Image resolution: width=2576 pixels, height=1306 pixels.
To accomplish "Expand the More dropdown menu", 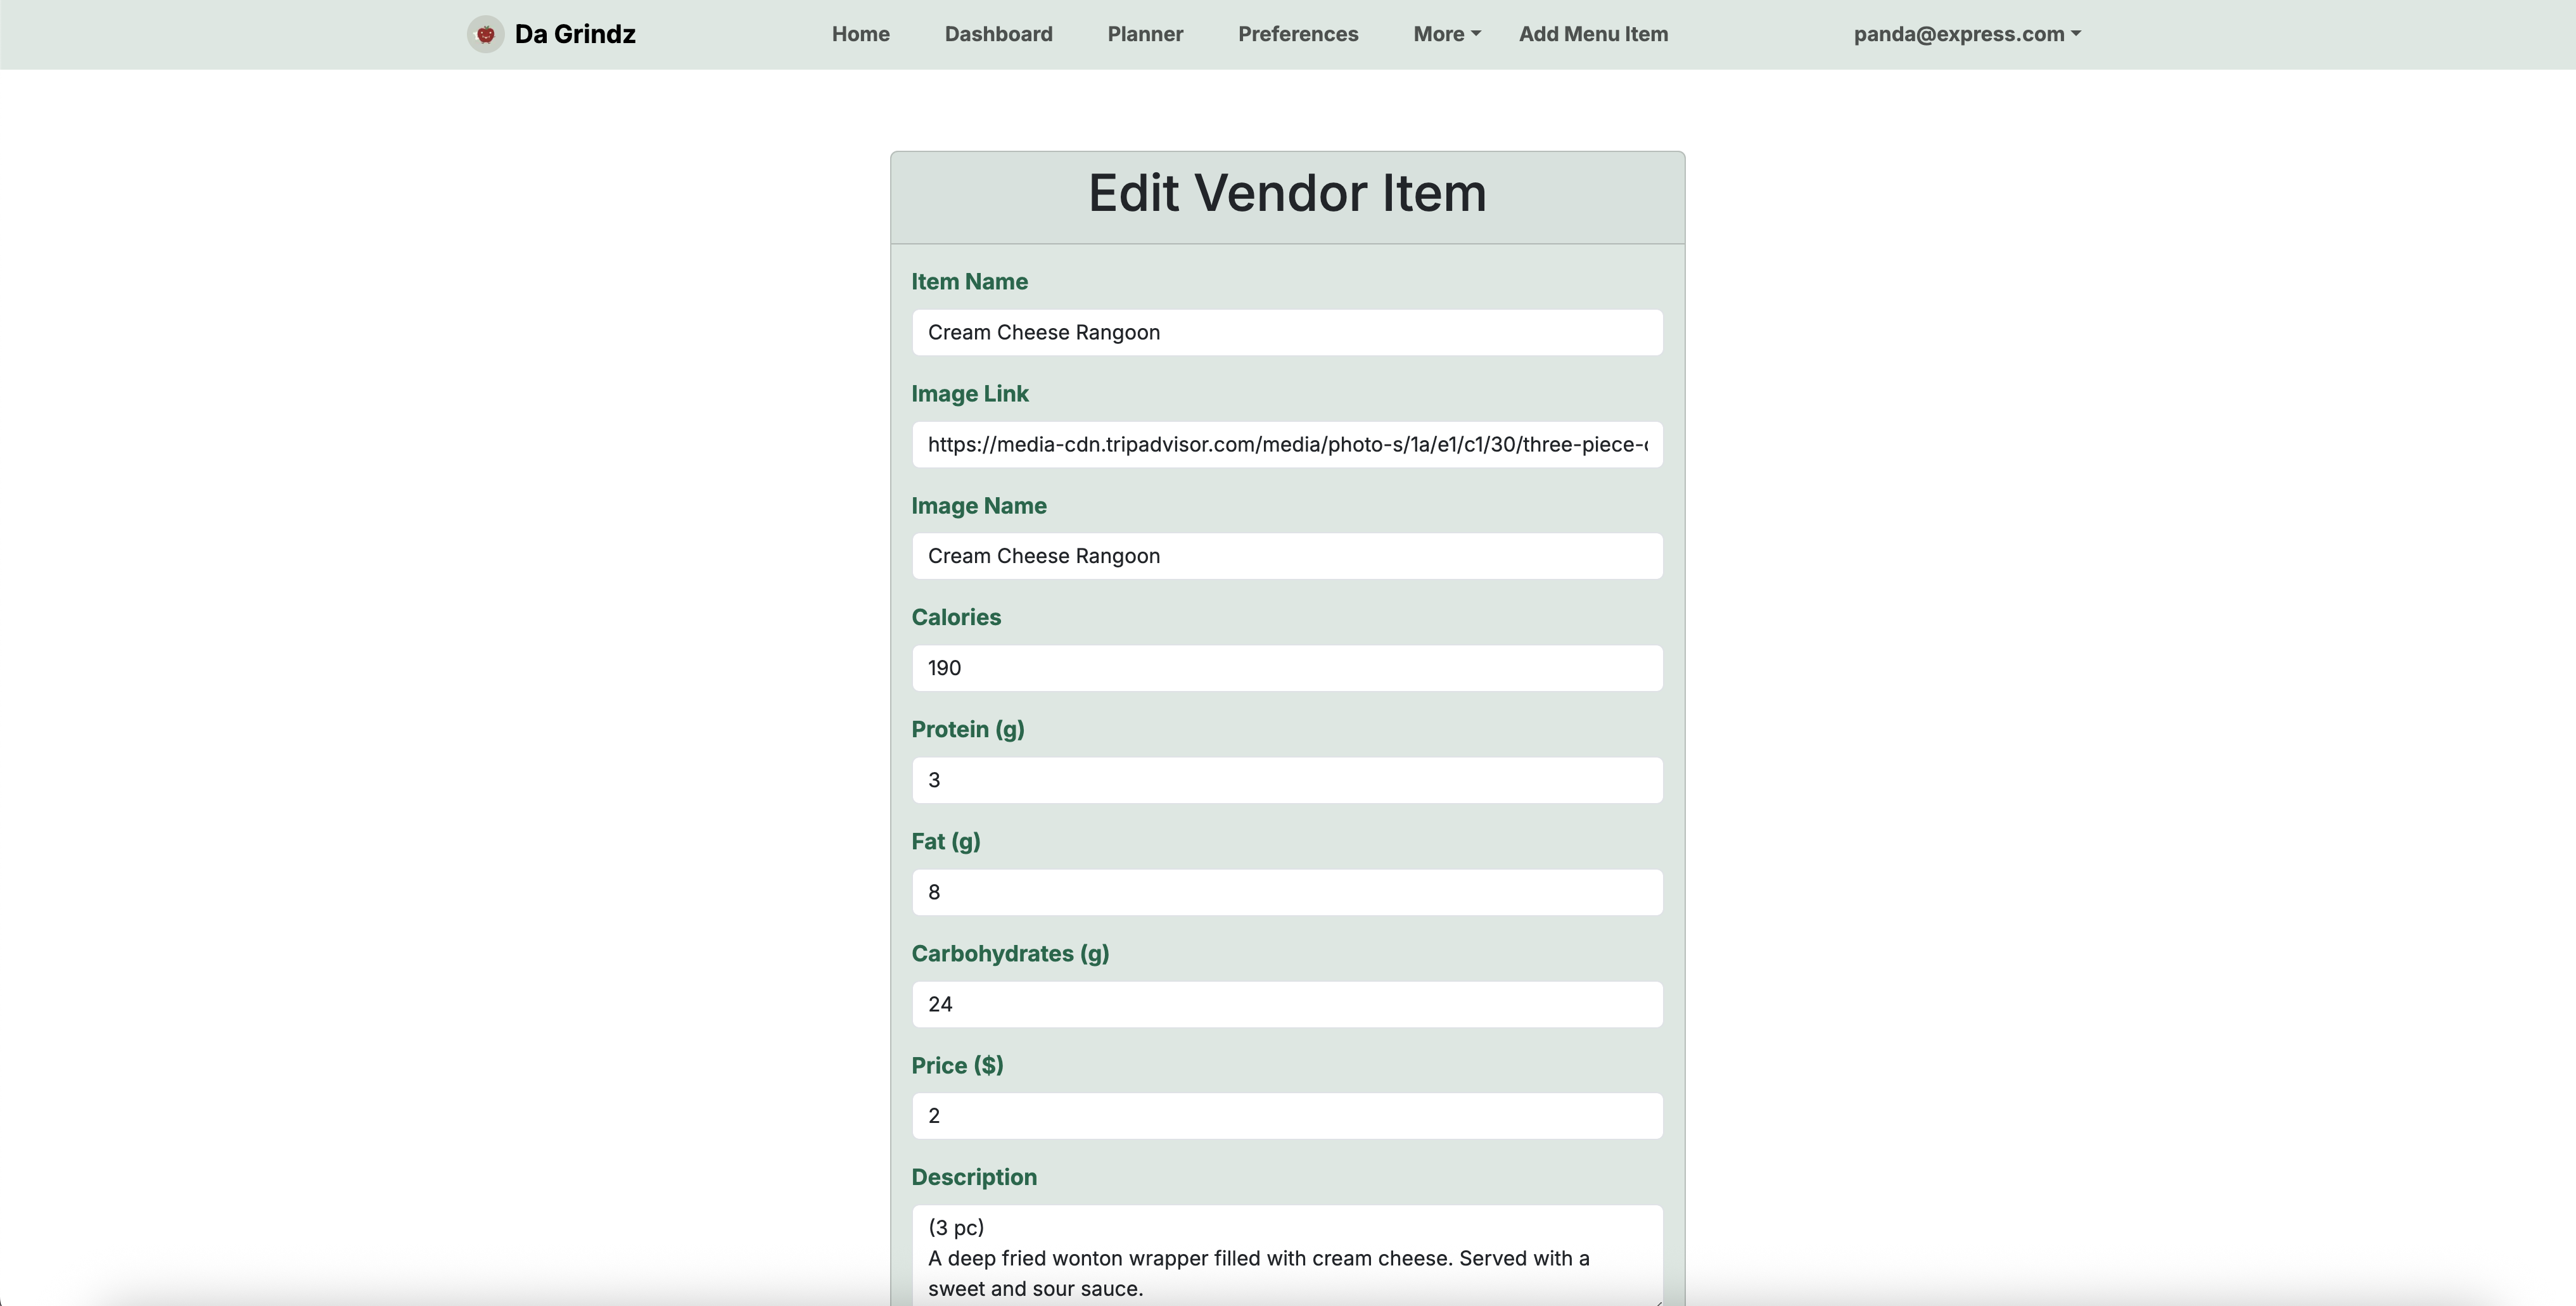I will pyautogui.click(x=1446, y=34).
